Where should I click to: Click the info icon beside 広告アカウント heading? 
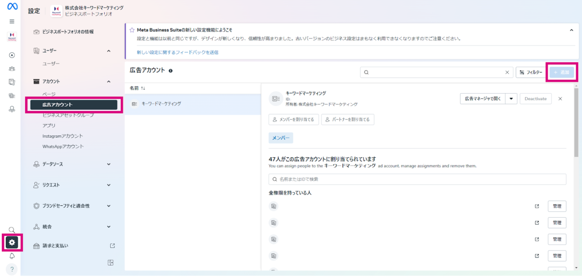171,71
